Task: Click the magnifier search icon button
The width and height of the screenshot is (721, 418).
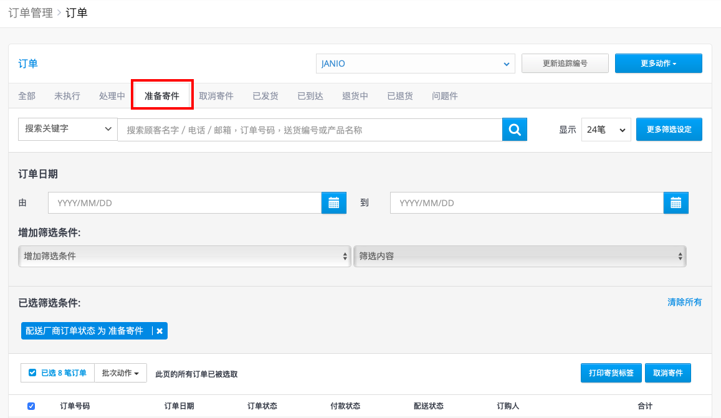Action: coord(515,130)
